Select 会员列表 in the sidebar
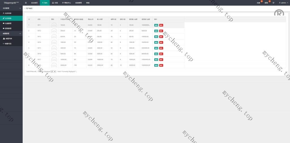The width and height of the screenshot is (290, 143). 8,13
